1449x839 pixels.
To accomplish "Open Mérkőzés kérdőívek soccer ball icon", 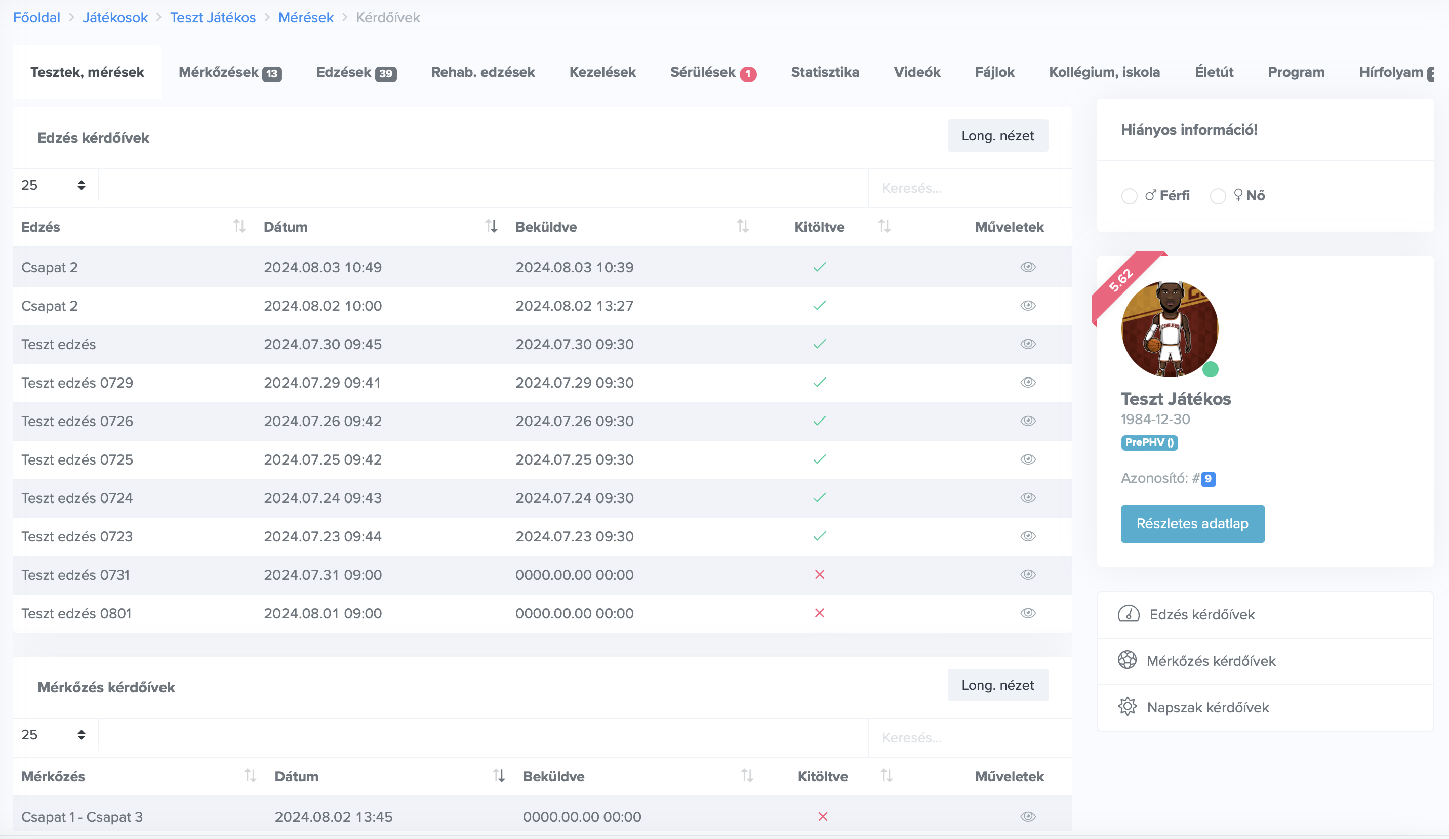I will (x=1127, y=660).
